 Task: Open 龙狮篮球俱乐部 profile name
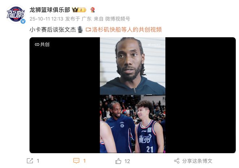(50, 10)
